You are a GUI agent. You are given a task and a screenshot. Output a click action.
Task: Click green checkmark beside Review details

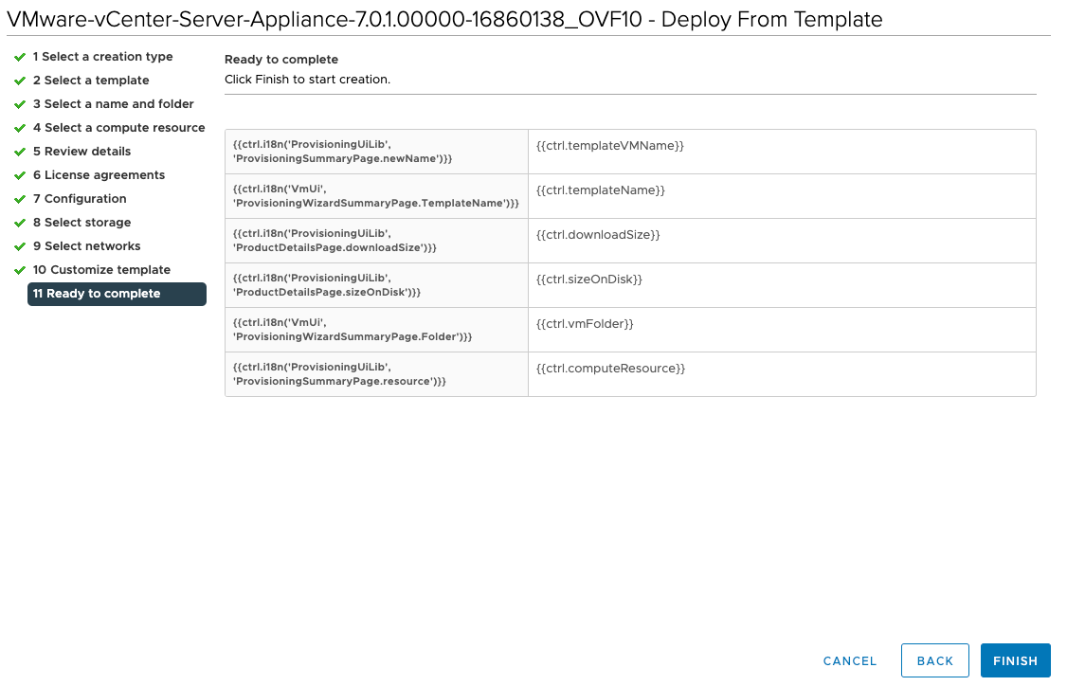click(20, 152)
